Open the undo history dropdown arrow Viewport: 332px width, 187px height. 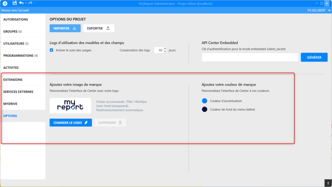click(25, 3)
